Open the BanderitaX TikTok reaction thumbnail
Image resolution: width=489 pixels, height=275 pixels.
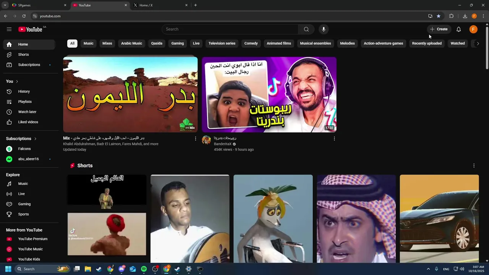tap(269, 95)
